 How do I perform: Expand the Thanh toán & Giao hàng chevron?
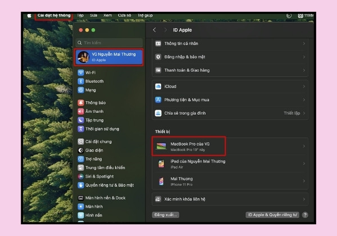coord(304,70)
